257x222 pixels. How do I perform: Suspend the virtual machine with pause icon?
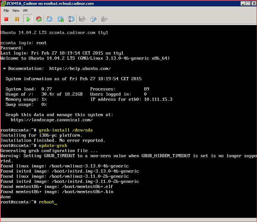17,19
